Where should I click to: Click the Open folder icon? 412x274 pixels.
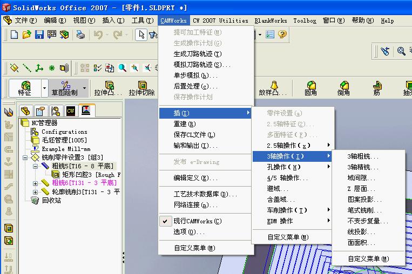pos(26,35)
